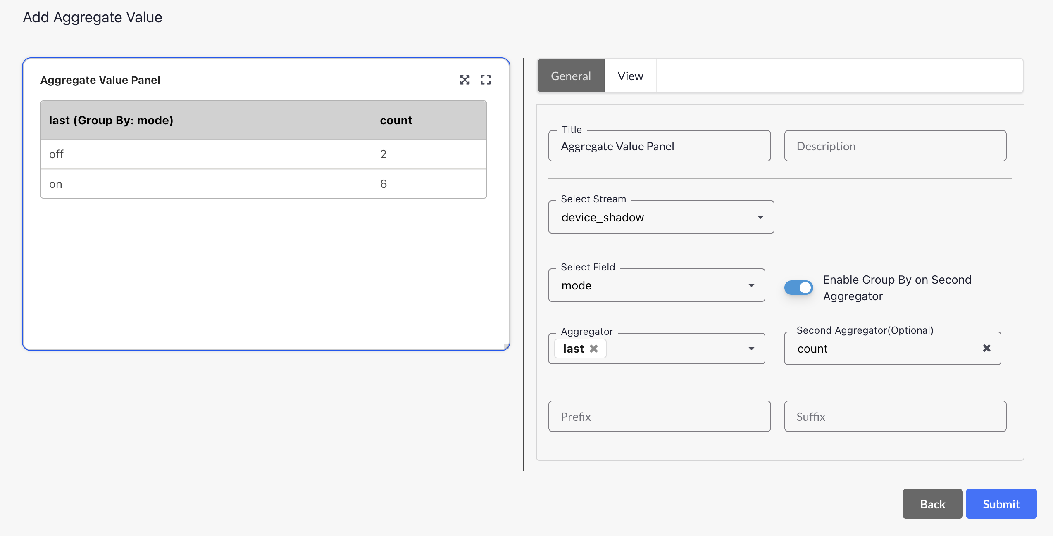Click the collapse arrows icon in panel header
This screenshot has width=1053, height=536.
465,80
